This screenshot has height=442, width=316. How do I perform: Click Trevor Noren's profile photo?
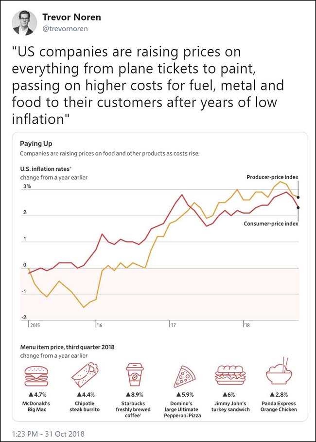pos(23,23)
